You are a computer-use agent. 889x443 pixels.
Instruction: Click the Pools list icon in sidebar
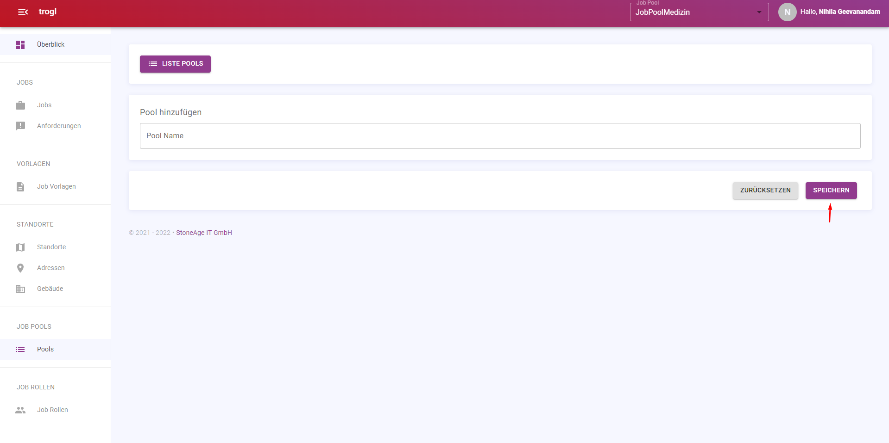[20, 350]
